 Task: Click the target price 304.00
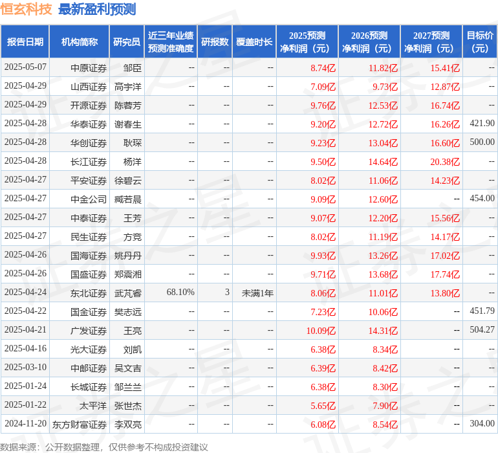point(482,423)
